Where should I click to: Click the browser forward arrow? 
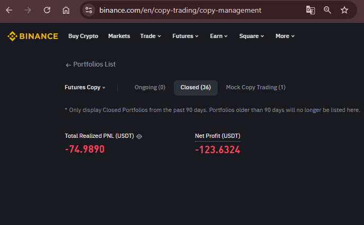point(28,10)
